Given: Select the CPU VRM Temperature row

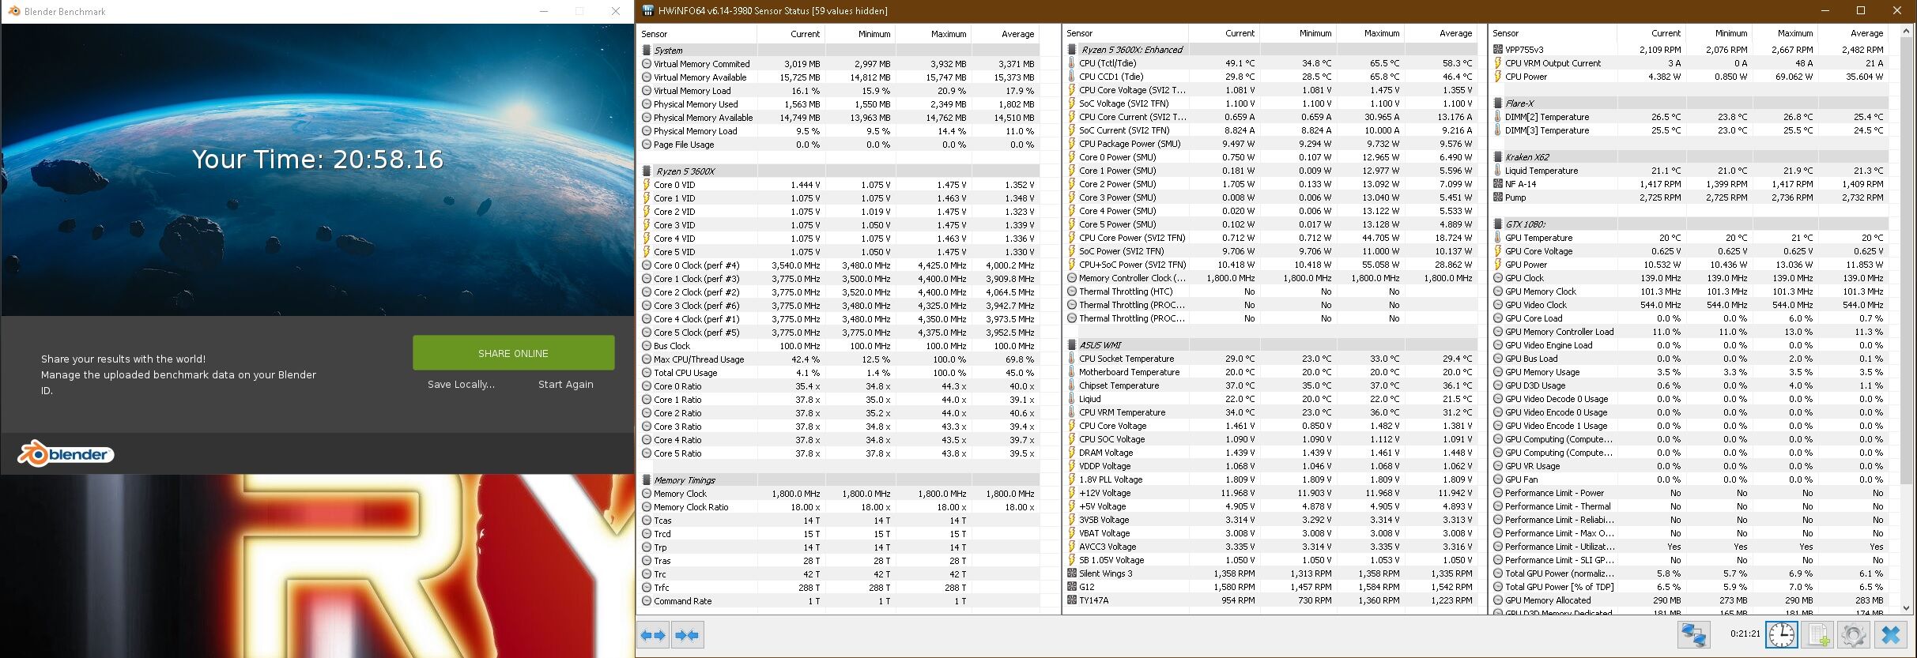Looking at the screenshot, I should click(x=1271, y=412).
